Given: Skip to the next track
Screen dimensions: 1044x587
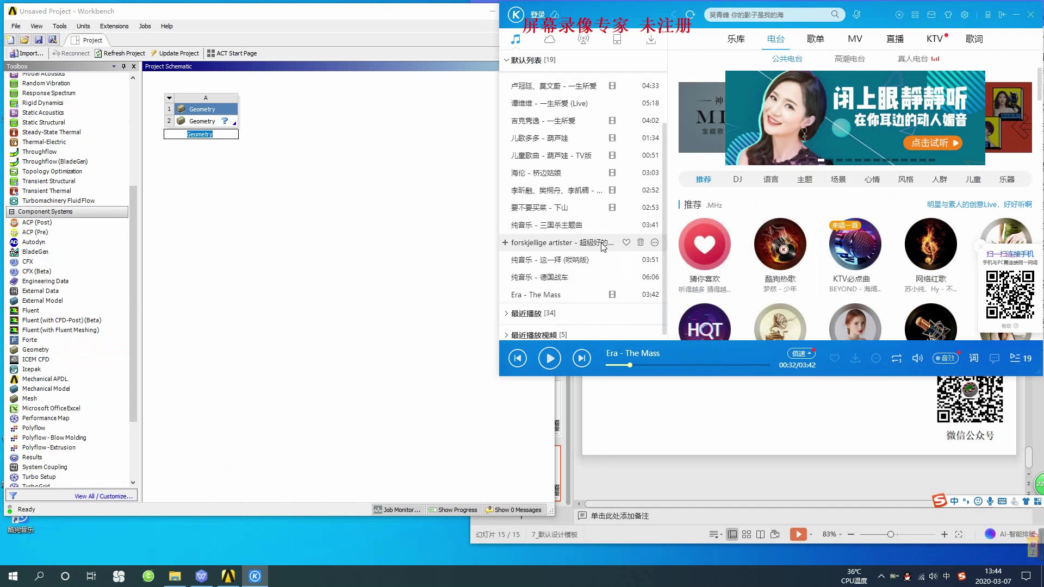Looking at the screenshot, I should coord(582,358).
